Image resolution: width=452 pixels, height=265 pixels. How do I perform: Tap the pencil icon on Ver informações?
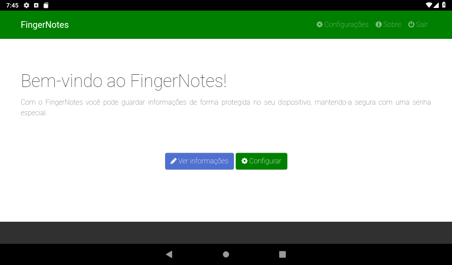(173, 161)
